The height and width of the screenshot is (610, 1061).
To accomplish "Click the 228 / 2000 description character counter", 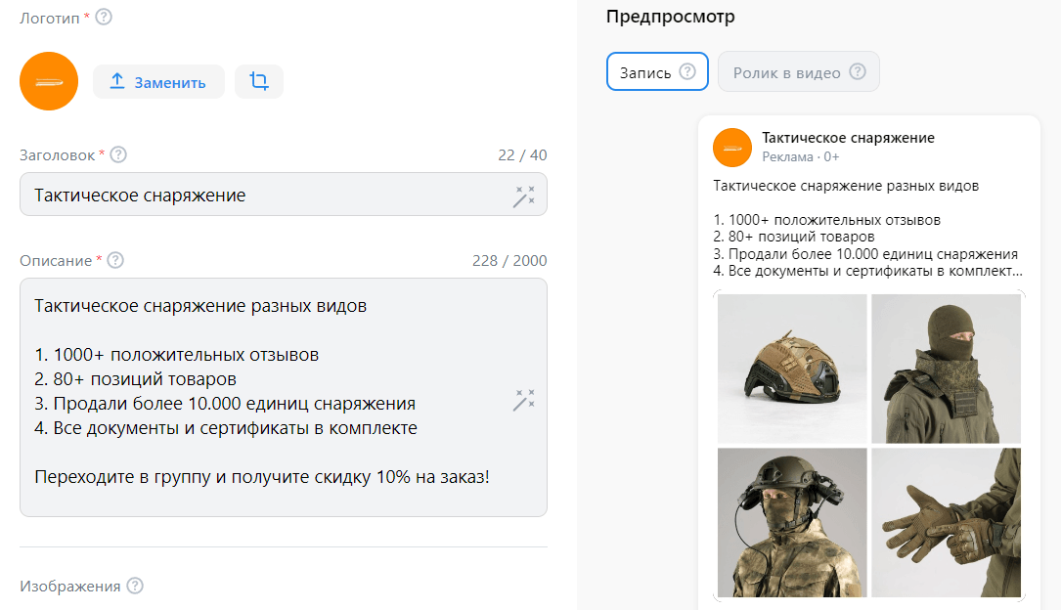I will tap(509, 260).
